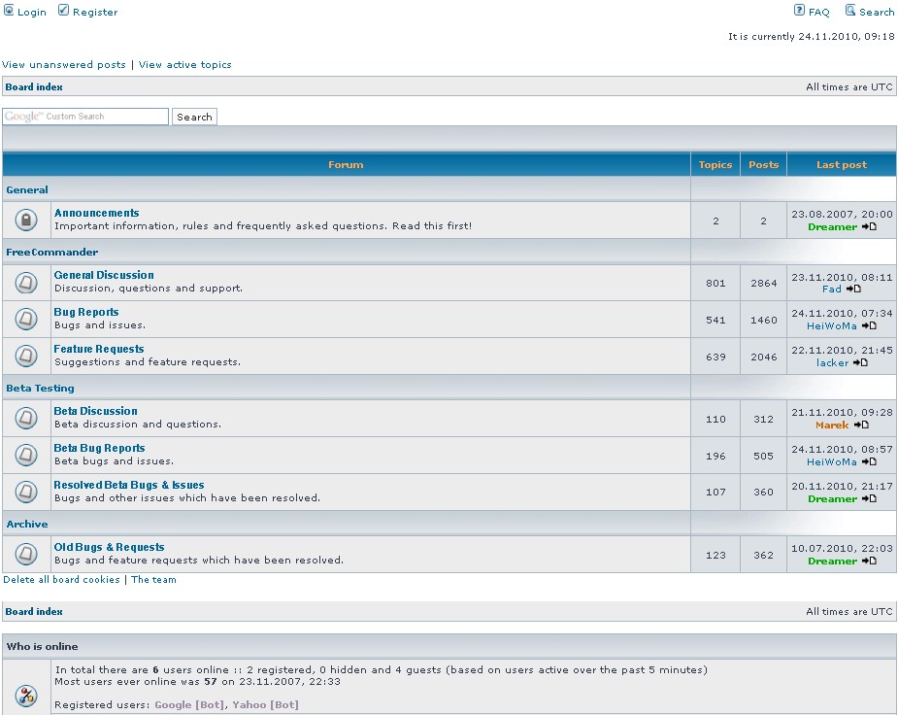The height and width of the screenshot is (715, 898).
Task: Open the Beta Testing category
Action: click(x=40, y=388)
